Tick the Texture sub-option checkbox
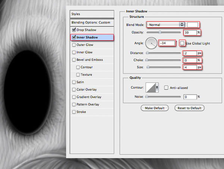 click(78, 74)
